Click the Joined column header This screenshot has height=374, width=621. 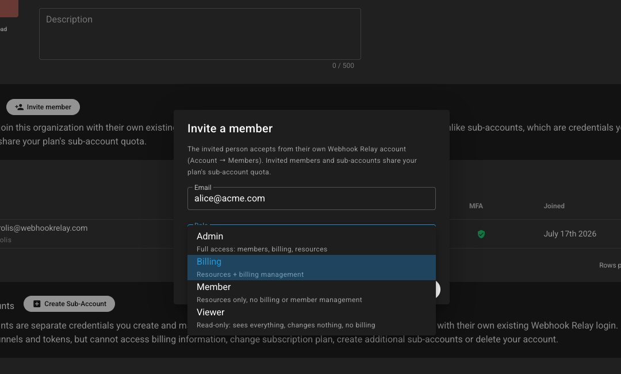click(x=554, y=206)
